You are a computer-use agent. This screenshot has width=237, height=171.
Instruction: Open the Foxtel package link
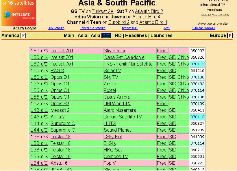pyautogui.click(x=110, y=91)
